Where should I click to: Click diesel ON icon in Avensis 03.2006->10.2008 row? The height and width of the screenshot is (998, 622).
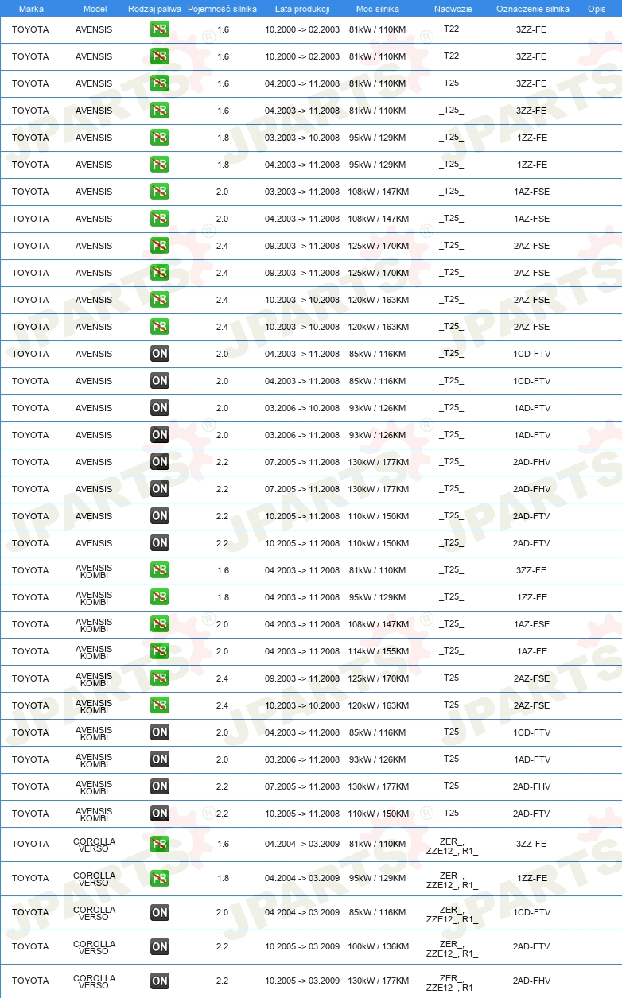click(160, 408)
